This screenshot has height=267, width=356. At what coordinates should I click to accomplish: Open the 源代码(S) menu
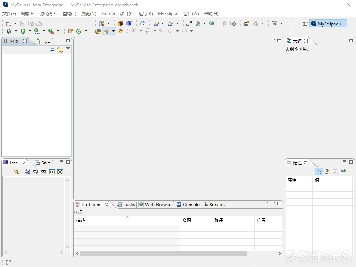[48, 13]
